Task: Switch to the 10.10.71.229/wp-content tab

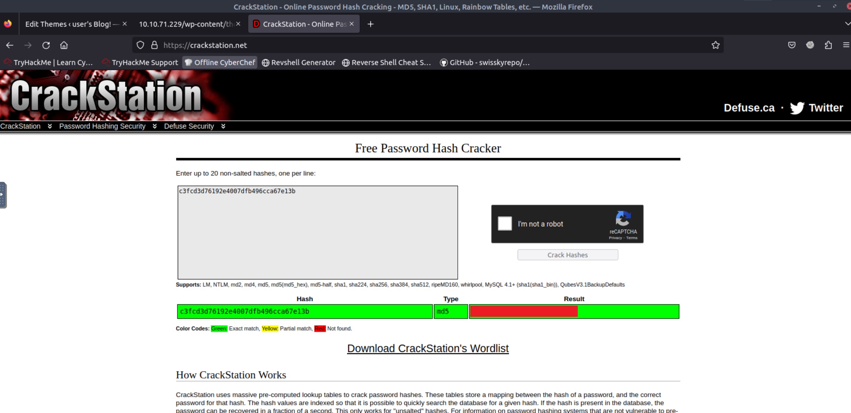Action: [x=186, y=24]
